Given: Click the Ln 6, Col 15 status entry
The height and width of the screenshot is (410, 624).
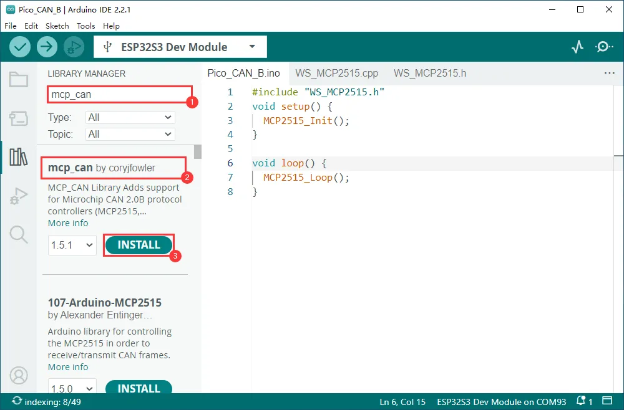Looking at the screenshot, I should [402, 402].
